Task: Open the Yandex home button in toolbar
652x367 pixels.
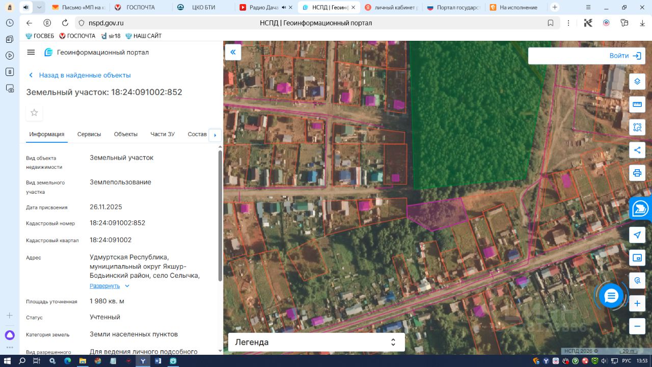Action: 47,23
